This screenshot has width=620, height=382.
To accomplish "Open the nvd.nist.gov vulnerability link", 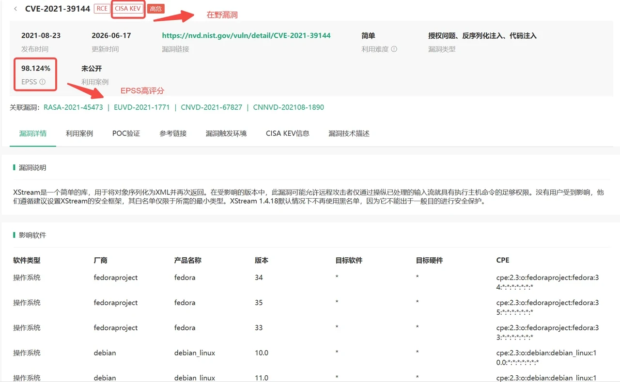I will pyautogui.click(x=246, y=36).
